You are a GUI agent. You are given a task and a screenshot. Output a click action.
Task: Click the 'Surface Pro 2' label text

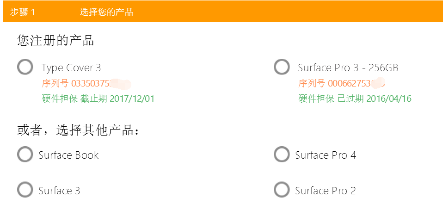click(x=326, y=191)
